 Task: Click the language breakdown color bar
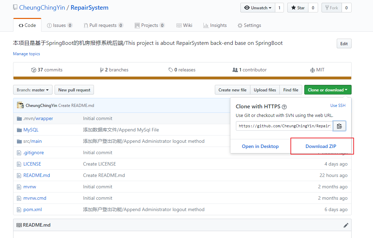pos(182,78)
